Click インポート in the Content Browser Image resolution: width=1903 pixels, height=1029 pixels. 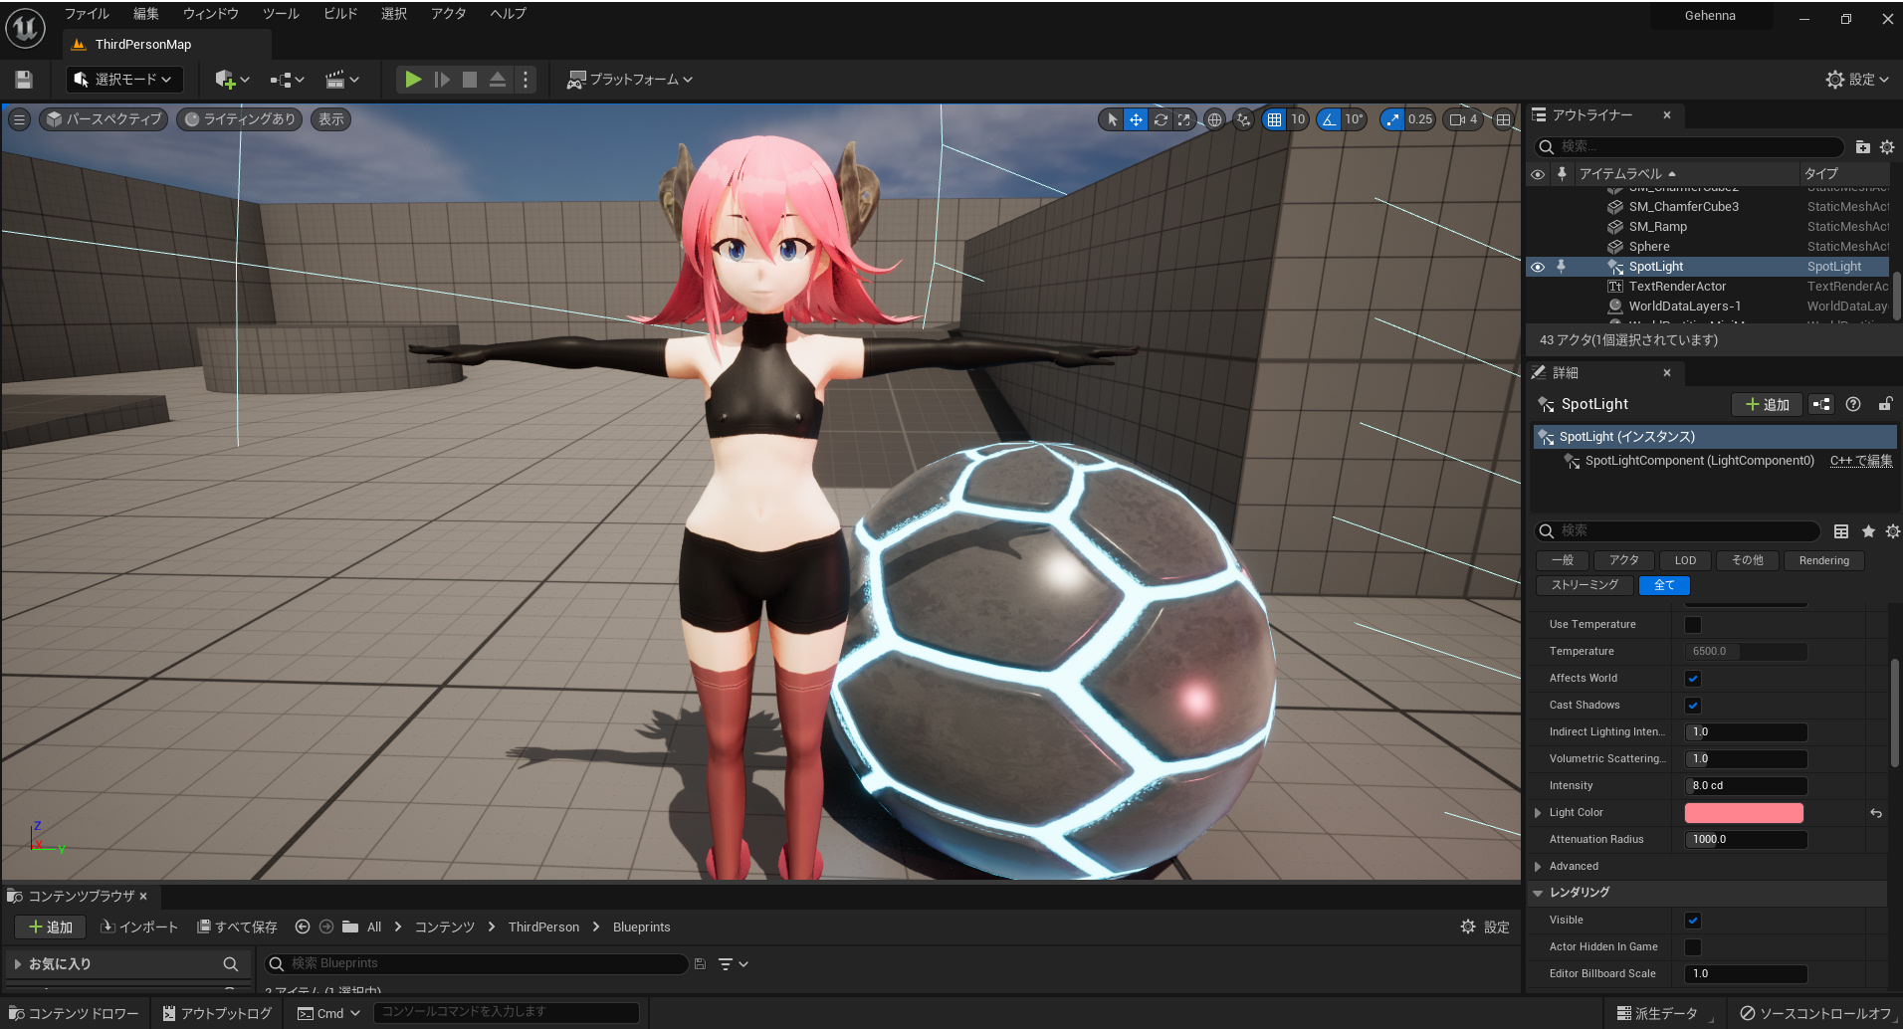point(138,926)
